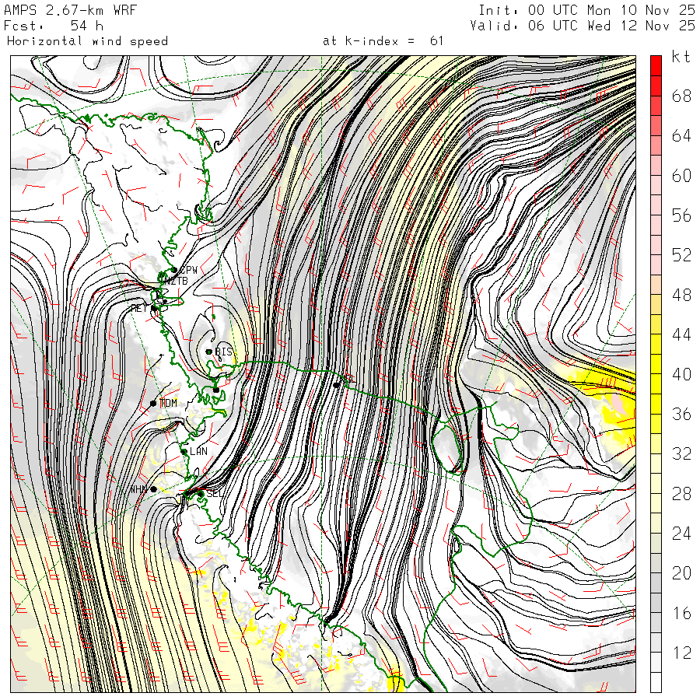Click the 'at k-index = 61' text
This screenshot has width=700, height=700.
[x=383, y=41]
